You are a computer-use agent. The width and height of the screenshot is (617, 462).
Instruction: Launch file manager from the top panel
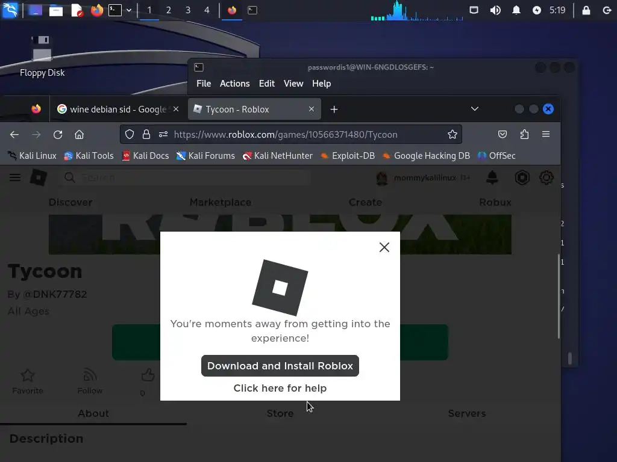coord(55,10)
